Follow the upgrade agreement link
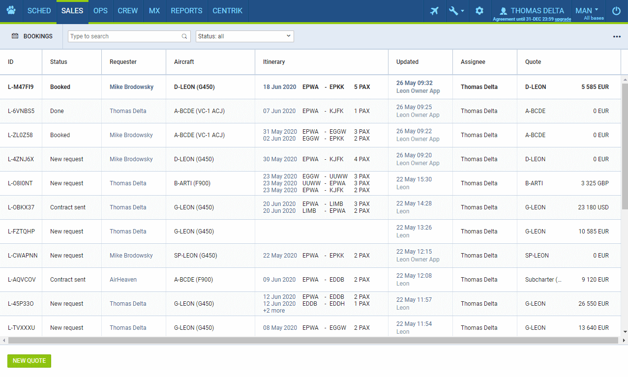 click(x=563, y=19)
